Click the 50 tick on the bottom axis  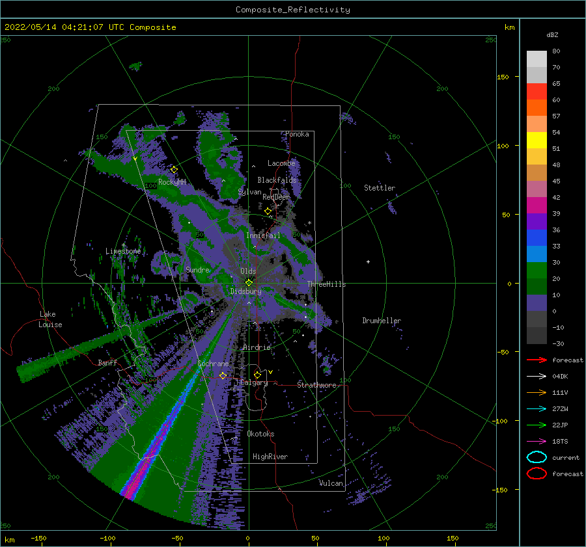(x=315, y=538)
